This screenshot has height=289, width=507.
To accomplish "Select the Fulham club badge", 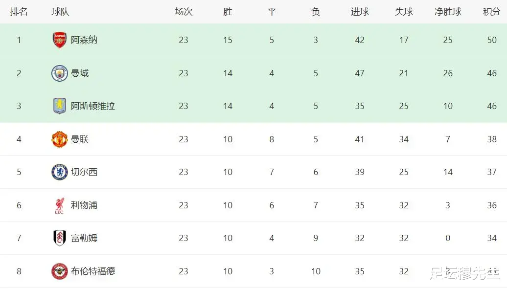I will 60,238.
